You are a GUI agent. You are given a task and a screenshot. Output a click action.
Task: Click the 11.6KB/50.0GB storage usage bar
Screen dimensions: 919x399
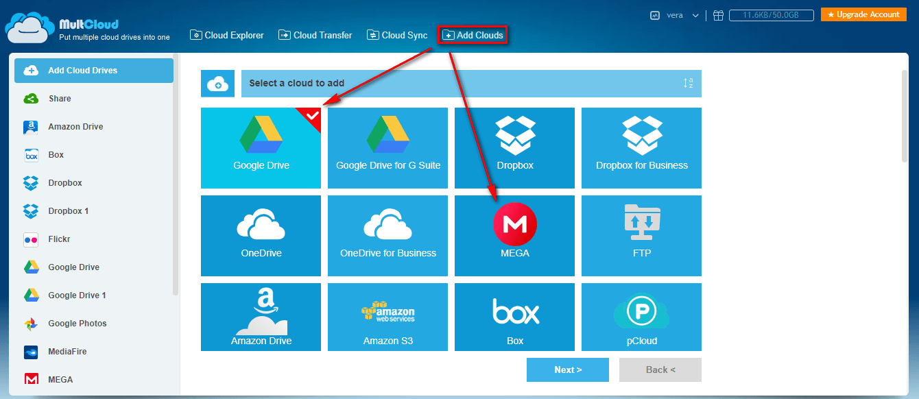pyautogui.click(x=772, y=15)
